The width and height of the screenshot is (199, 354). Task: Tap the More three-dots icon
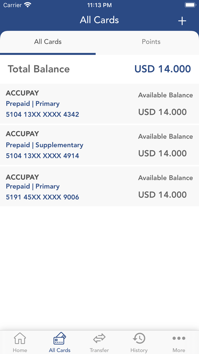click(179, 338)
